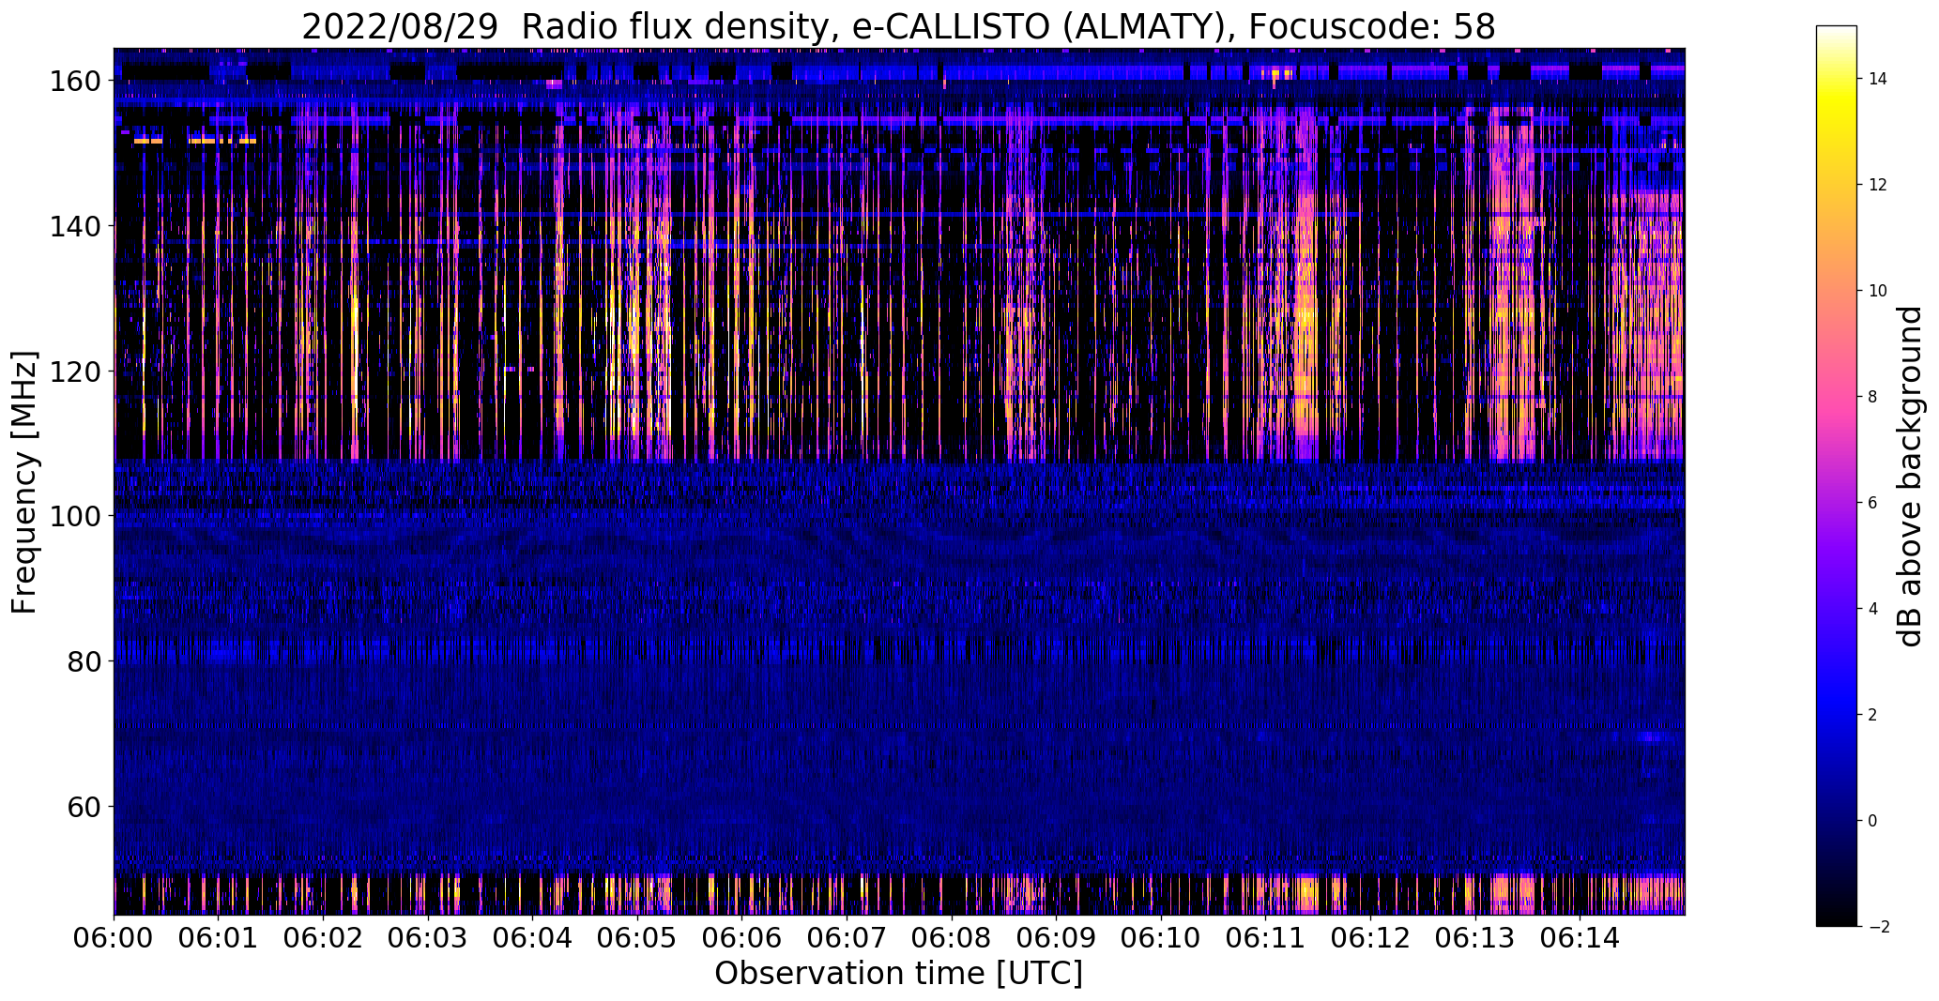Click the 06:05 time tick label

point(637,939)
